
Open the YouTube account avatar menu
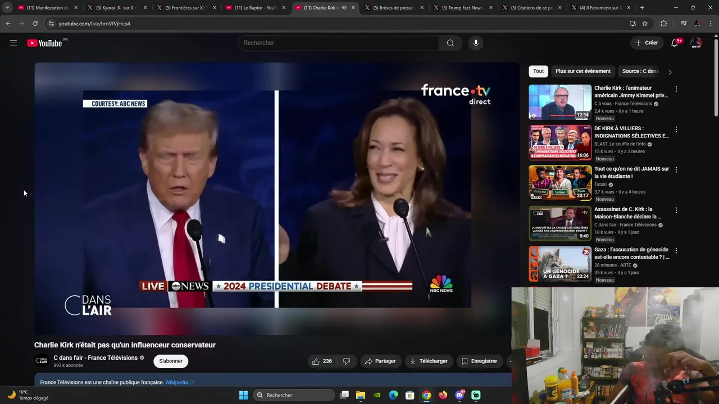tap(696, 43)
